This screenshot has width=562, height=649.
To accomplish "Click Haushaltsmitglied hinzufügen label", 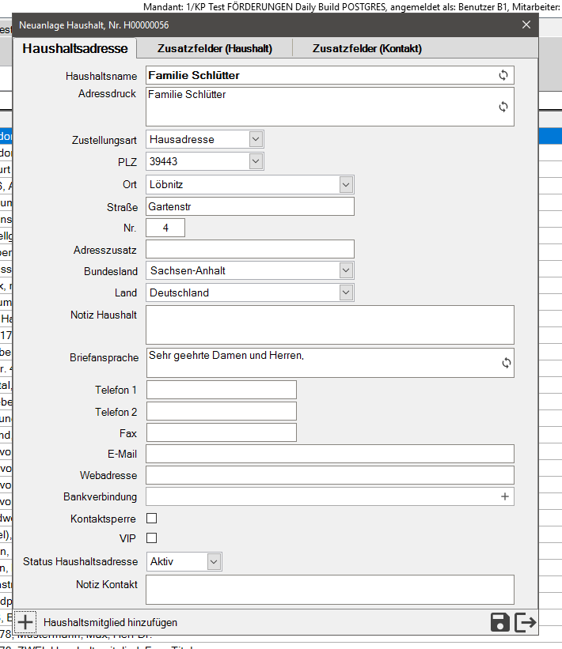I will click(x=110, y=622).
